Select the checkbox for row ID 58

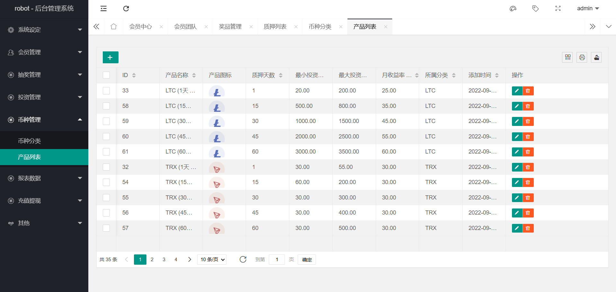[106, 106]
